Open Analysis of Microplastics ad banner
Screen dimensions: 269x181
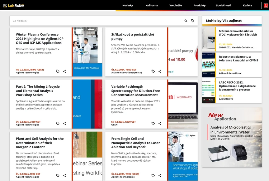pyautogui.click(x=232, y=137)
